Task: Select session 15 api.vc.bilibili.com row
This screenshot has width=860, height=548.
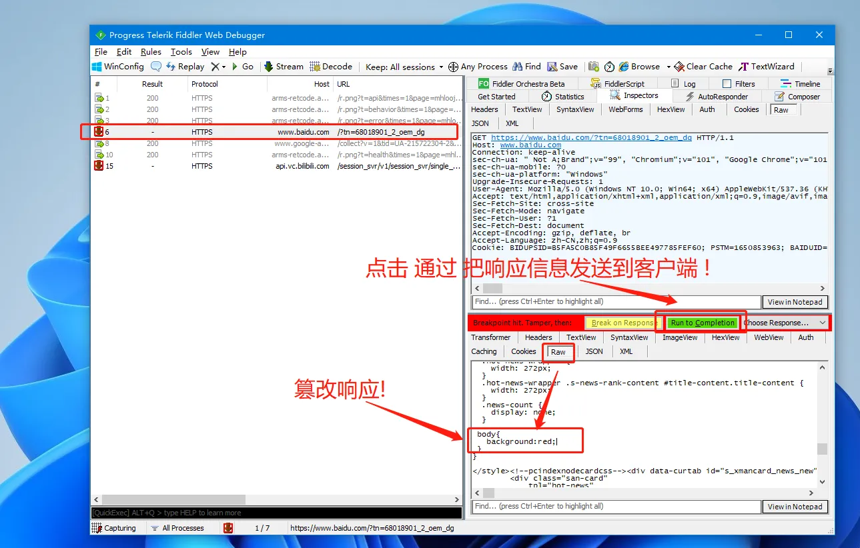Action: 276,166
